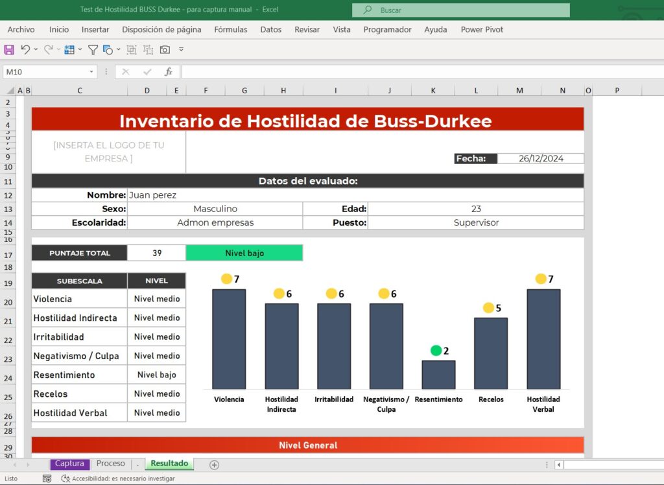664x485 pixels.
Task: Click the Name Box showing M10
Action: (45, 72)
